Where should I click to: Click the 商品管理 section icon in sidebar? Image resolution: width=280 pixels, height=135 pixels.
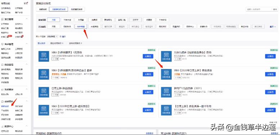click(x=3, y=65)
